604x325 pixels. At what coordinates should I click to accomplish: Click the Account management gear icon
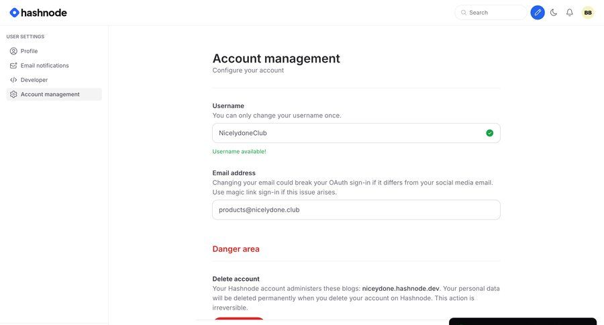(x=13, y=95)
